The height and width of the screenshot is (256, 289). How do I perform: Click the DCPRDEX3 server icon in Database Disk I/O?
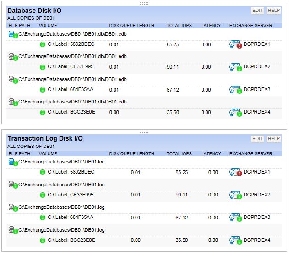[x=236, y=90]
